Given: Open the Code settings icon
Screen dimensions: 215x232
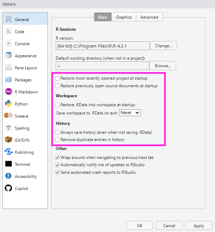Looking at the screenshot, I should tap(8, 31).
